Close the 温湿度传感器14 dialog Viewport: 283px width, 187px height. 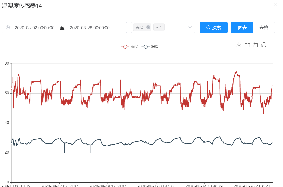pyautogui.click(x=275, y=5)
